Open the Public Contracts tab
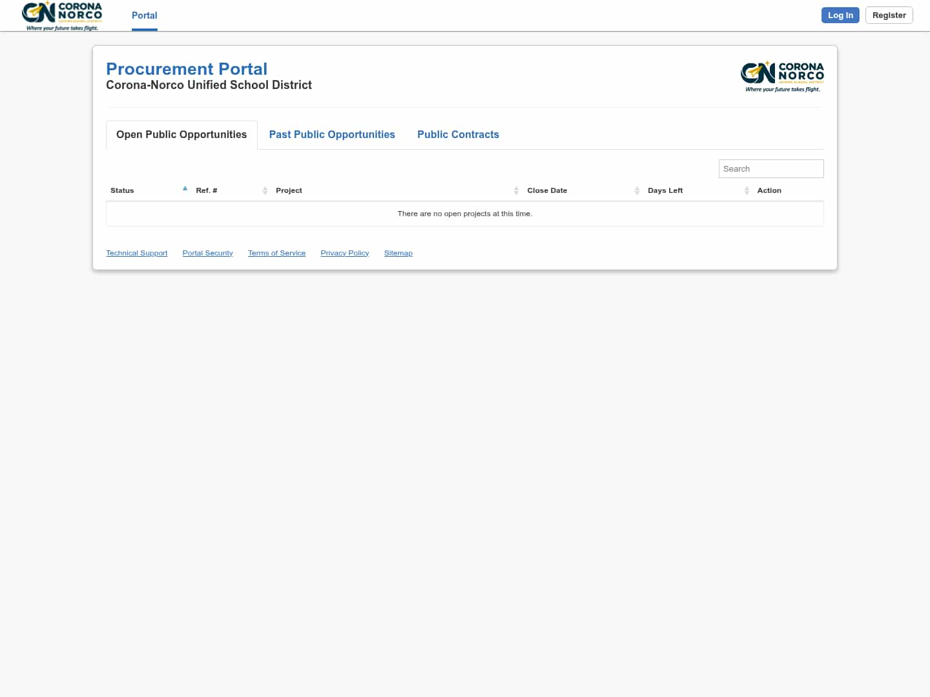 (459, 134)
